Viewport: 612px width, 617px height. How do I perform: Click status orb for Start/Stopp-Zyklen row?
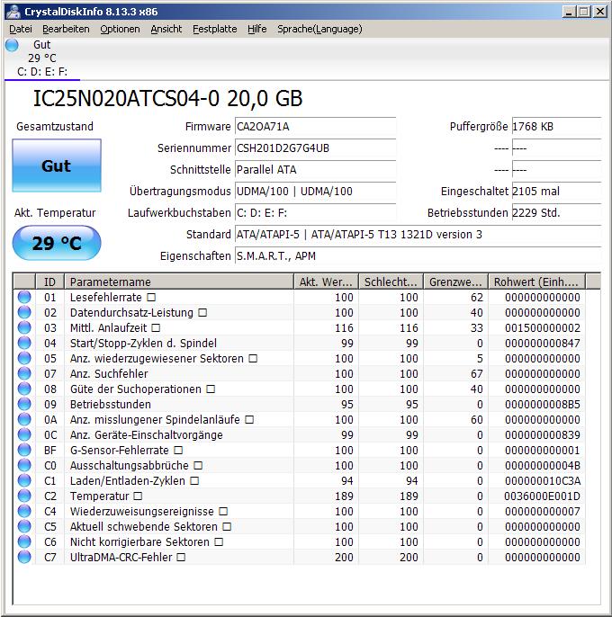click(x=24, y=344)
